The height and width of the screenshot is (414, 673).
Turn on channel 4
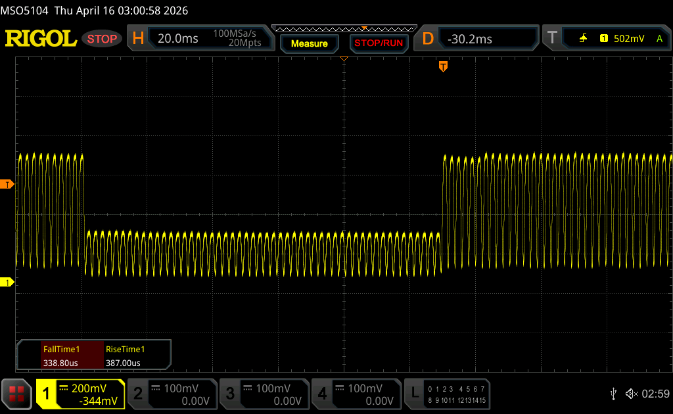pyautogui.click(x=355, y=394)
